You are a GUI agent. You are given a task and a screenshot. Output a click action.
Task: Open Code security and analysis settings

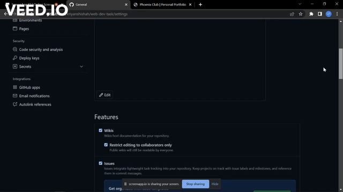click(x=41, y=50)
